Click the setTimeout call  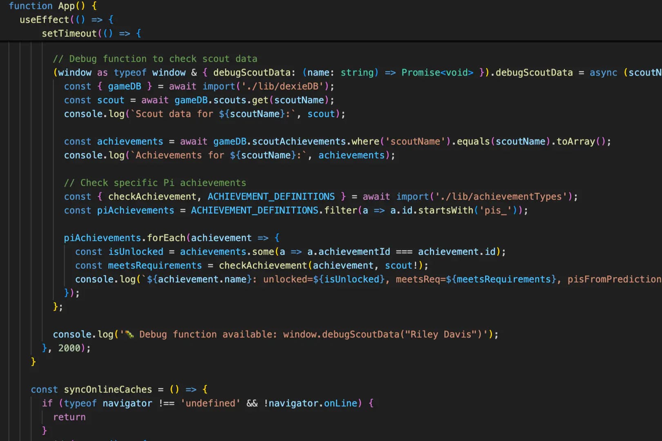[x=70, y=33]
